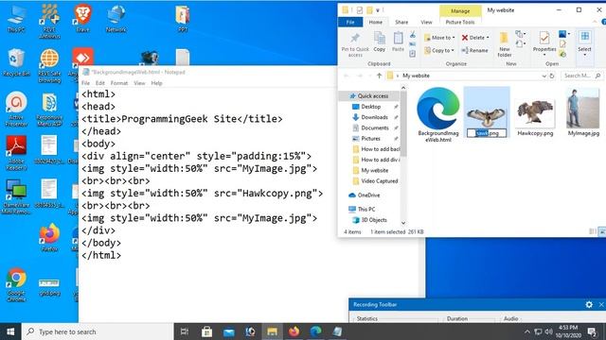Viewport: 606px width, 340px height.
Task: Open the Delete dropdown arrow
Action: pos(488,38)
